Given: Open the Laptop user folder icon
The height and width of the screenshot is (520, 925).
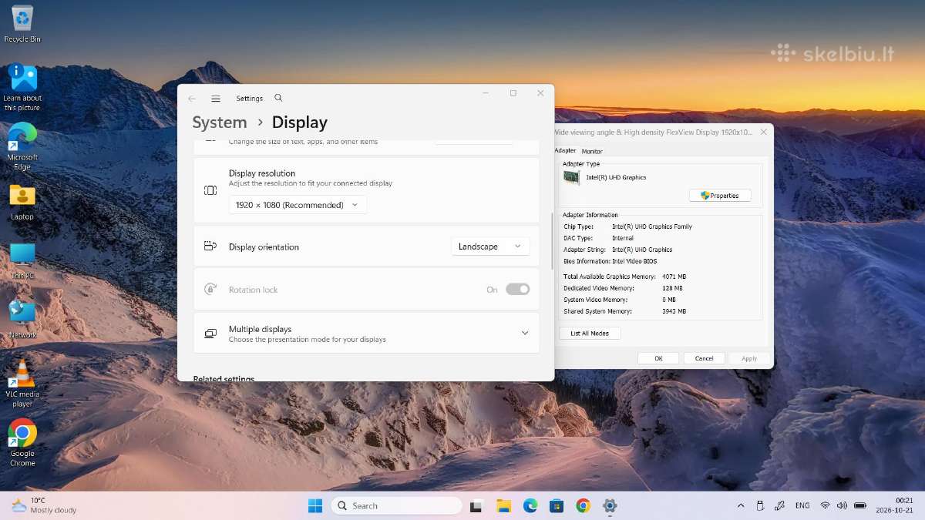Looking at the screenshot, I should (x=22, y=202).
